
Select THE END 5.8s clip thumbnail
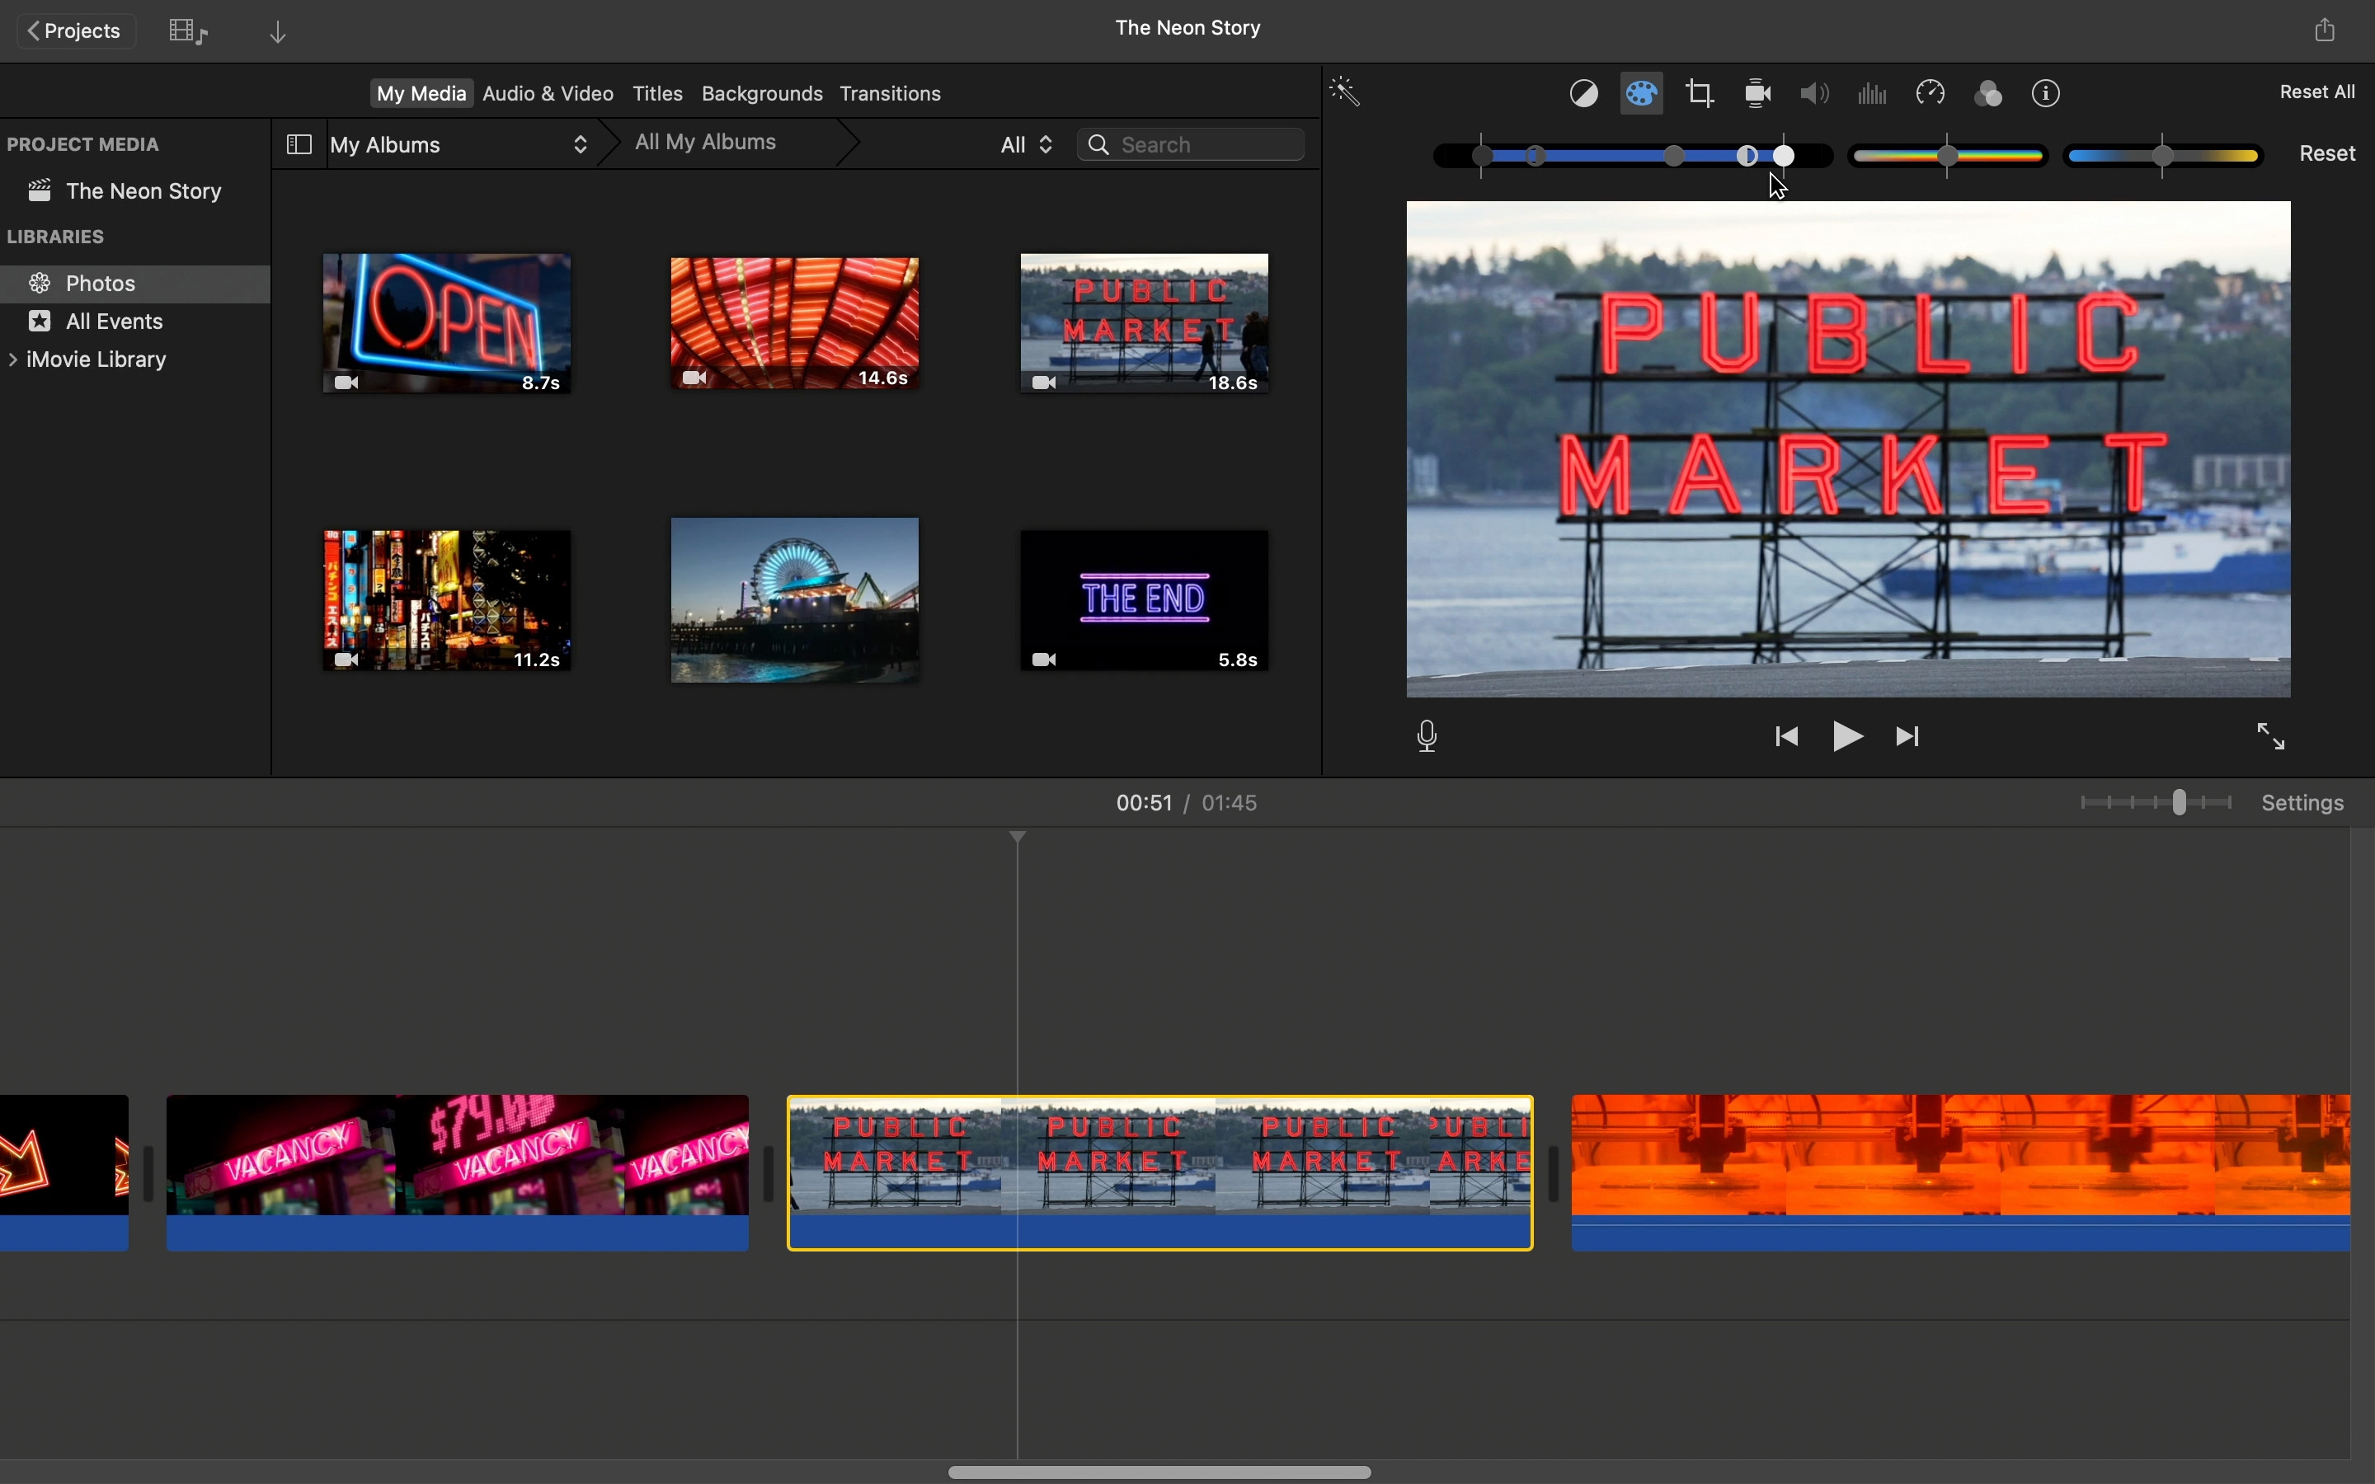1145,599
